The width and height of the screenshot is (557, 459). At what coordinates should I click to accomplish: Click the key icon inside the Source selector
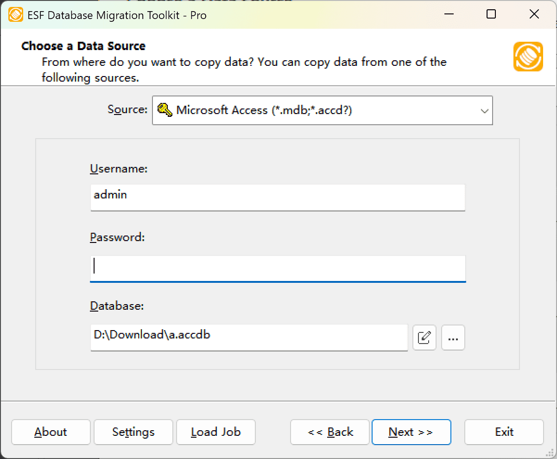[x=165, y=110]
